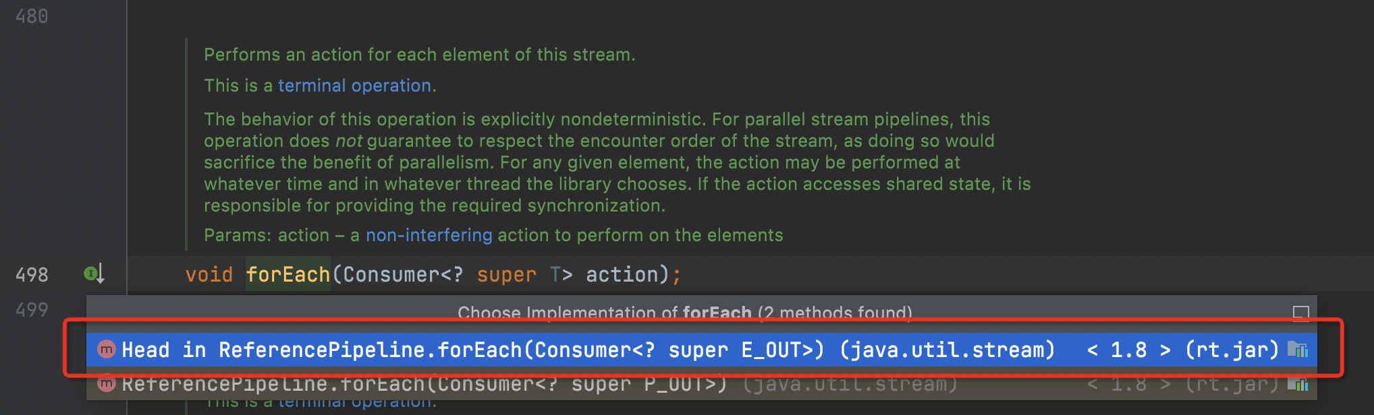Click the green implementation gutter icon beside line 498
The height and width of the screenshot is (415, 1374).
90,273
